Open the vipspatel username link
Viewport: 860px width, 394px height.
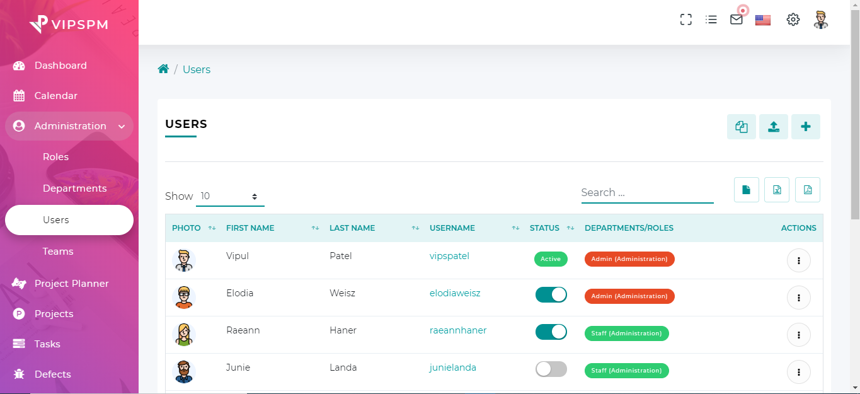coord(449,256)
